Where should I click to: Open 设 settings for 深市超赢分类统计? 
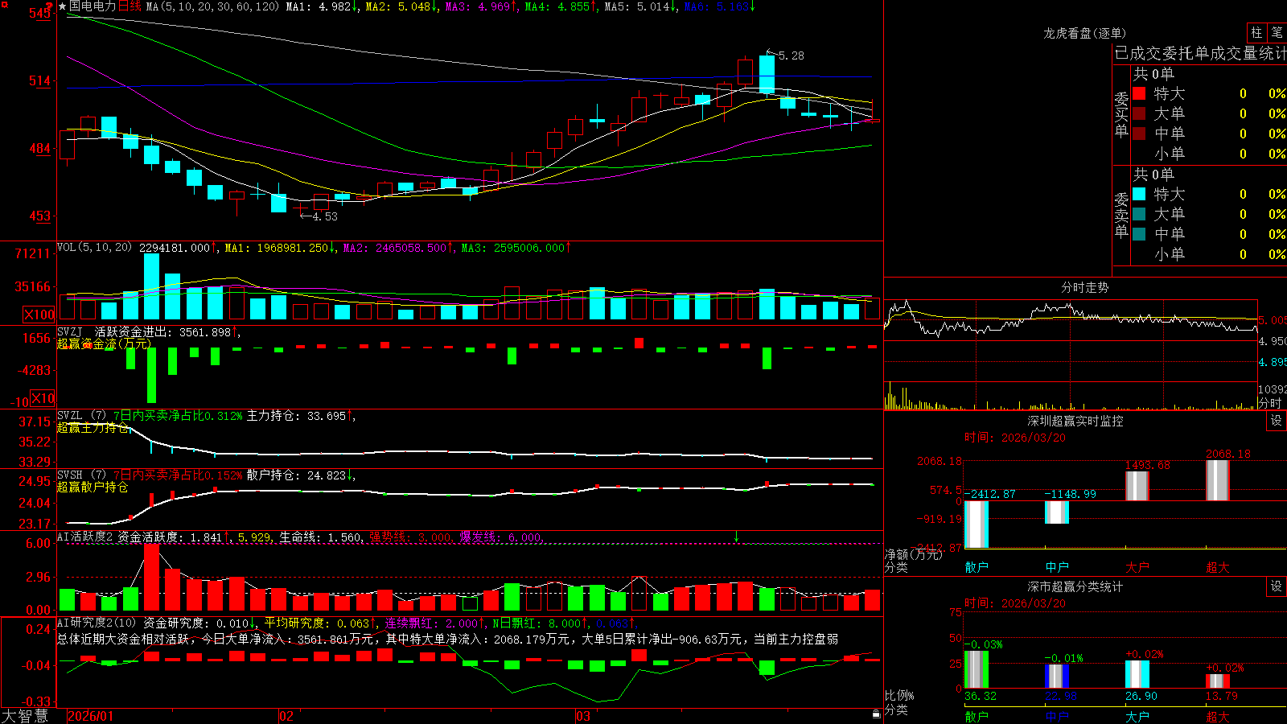[1277, 586]
